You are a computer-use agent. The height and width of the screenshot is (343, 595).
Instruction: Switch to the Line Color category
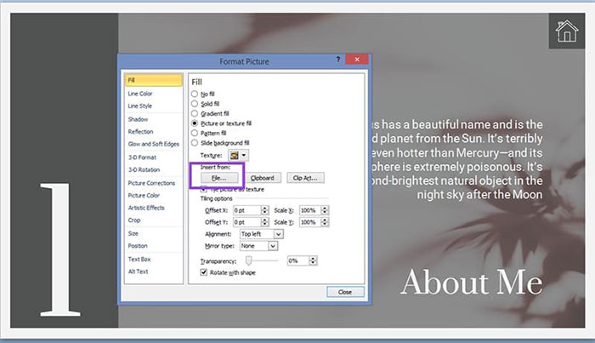pos(140,94)
